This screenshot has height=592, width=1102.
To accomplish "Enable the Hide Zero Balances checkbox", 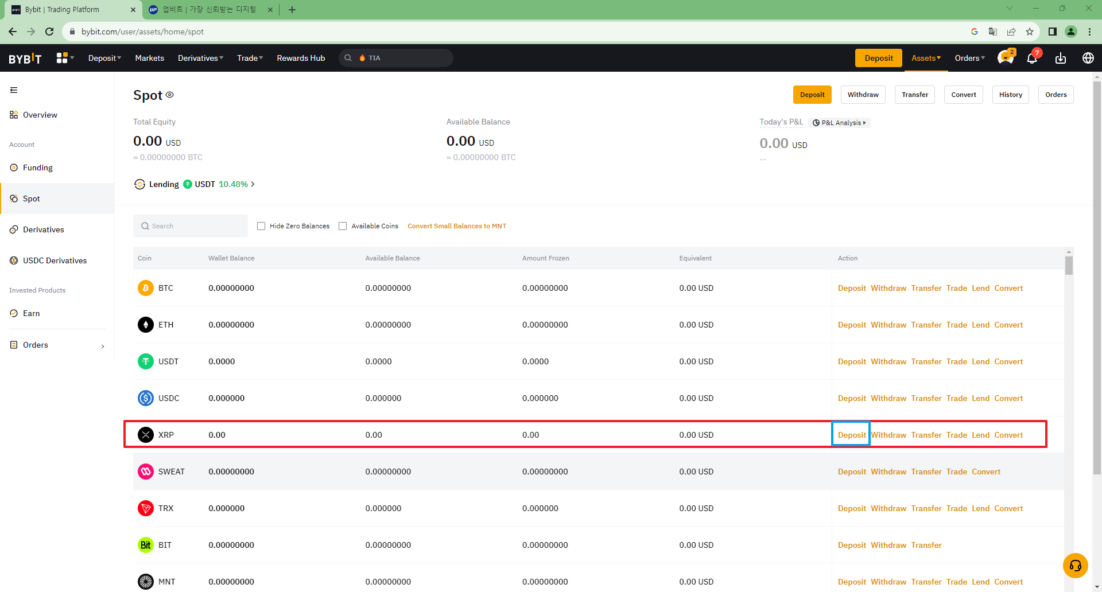I will coord(261,226).
